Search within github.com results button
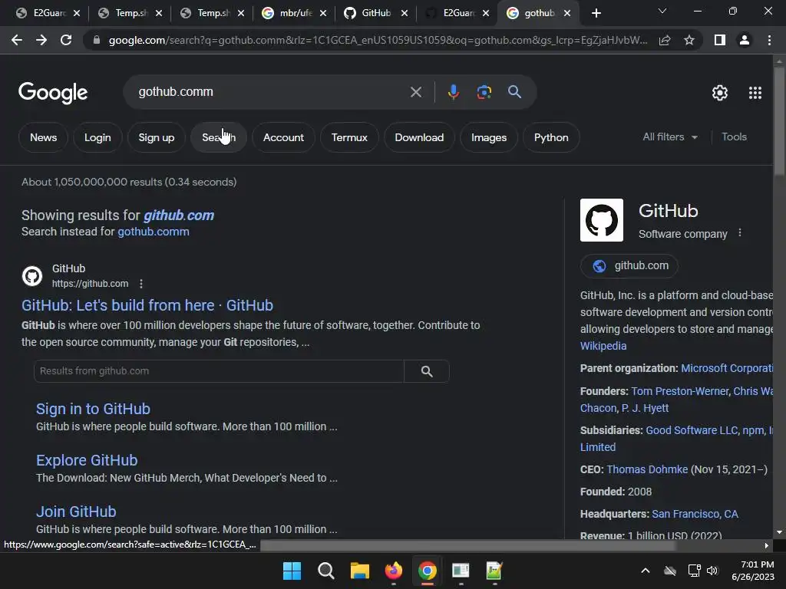Image resolution: width=786 pixels, height=589 pixels. (427, 371)
